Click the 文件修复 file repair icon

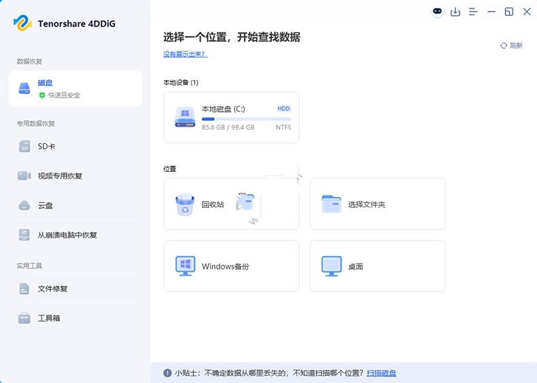(x=24, y=289)
